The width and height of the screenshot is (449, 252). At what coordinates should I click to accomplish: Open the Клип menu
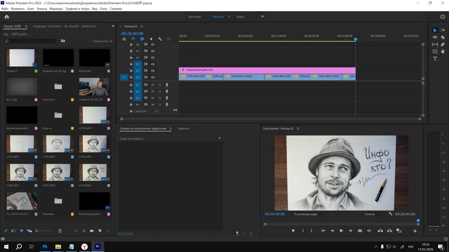(x=31, y=8)
